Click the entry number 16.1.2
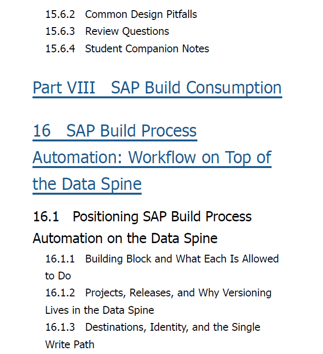This screenshot has height=354, width=323. click(60, 293)
